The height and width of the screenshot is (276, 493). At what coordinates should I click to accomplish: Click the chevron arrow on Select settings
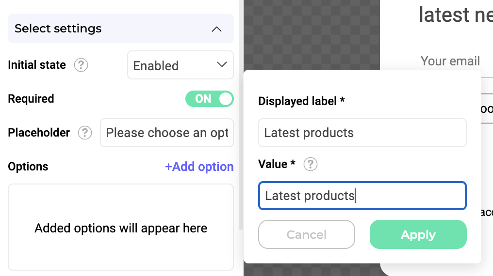217,29
